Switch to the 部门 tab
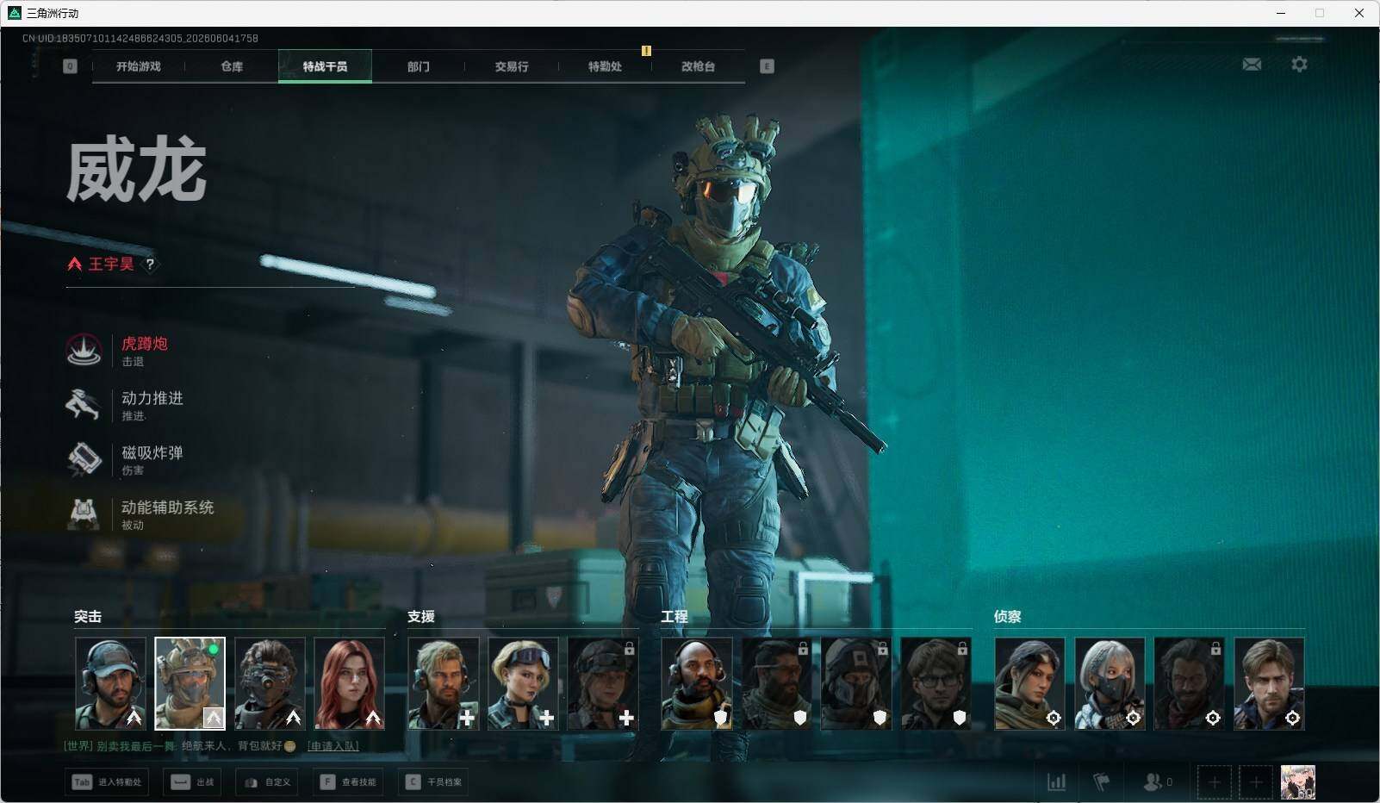Image resolution: width=1380 pixels, height=803 pixels. [419, 66]
